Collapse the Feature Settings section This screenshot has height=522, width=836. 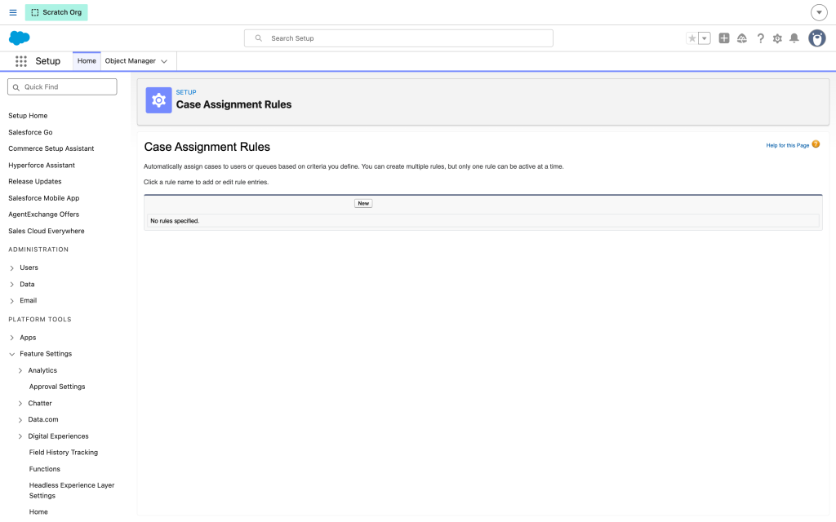click(11, 354)
